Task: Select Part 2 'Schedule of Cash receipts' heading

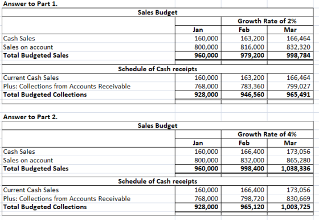Action: click(x=157, y=181)
